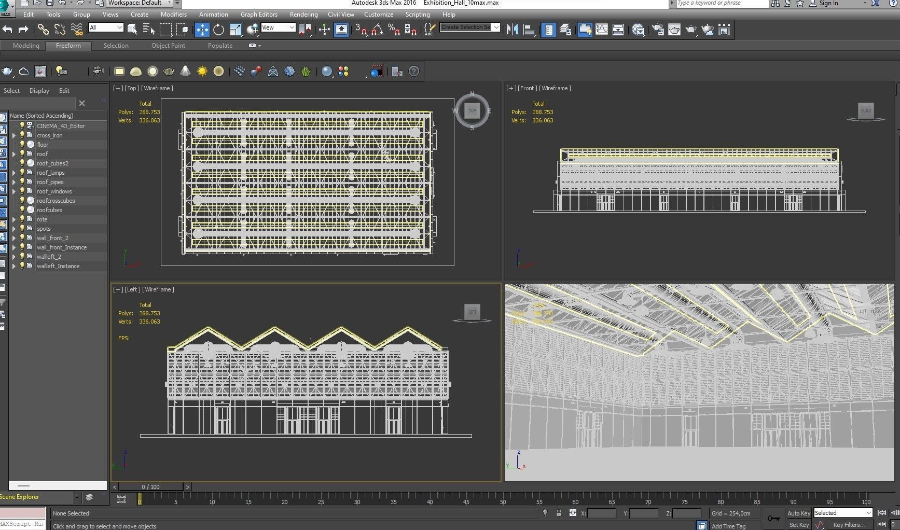Open the selection filter All dropdown

pos(106,27)
